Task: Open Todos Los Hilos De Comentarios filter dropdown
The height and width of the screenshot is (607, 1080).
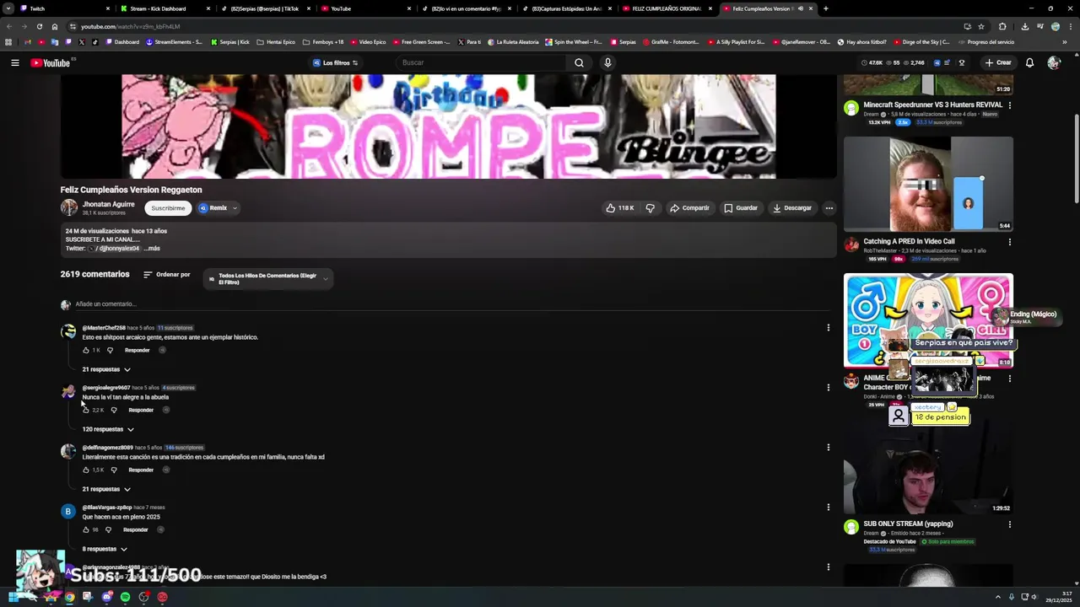Action: 268,279
